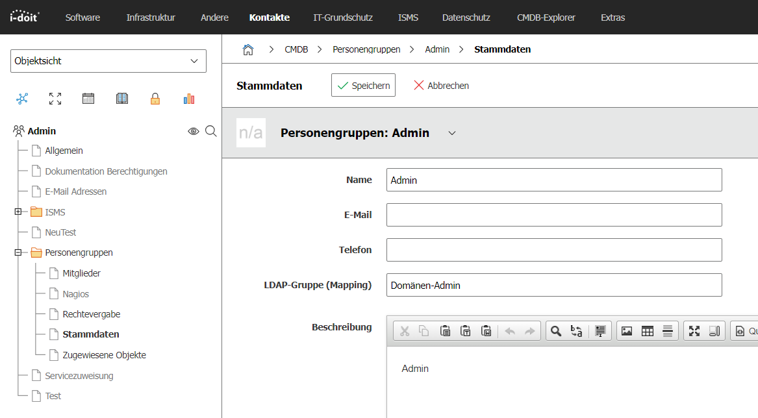
Task: Open the chevron next to Personengruppen: Admin
Action: click(x=452, y=133)
